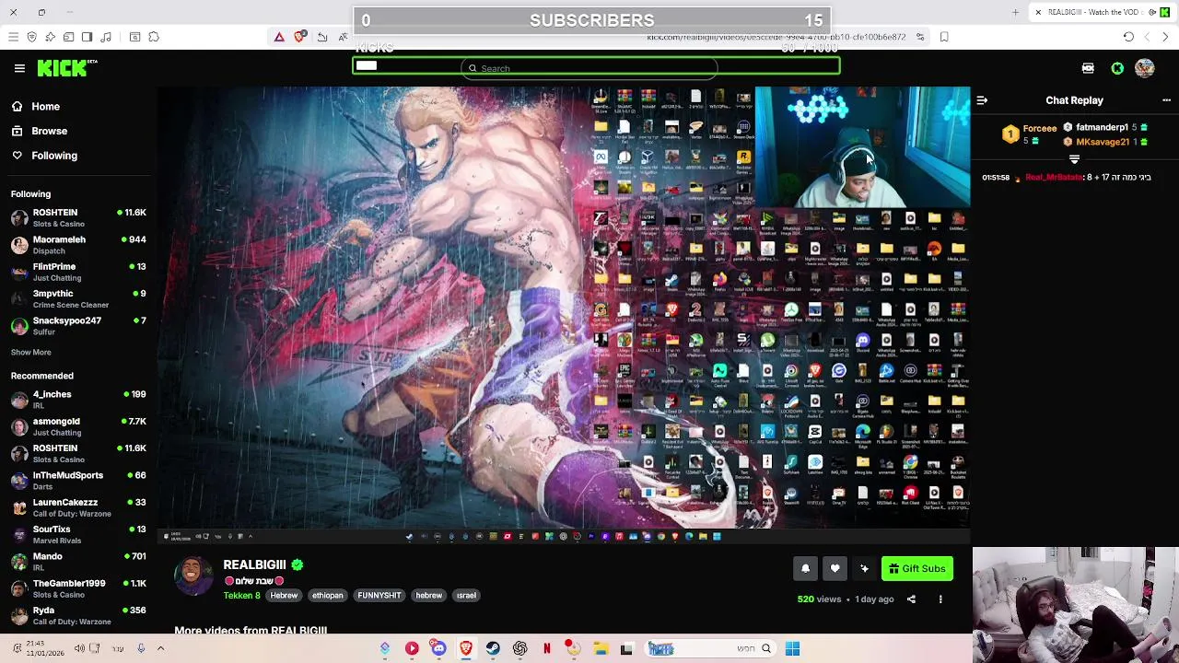
Task: Open recommended channel TheGambler1999
Action: pyautogui.click(x=78, y=588)
